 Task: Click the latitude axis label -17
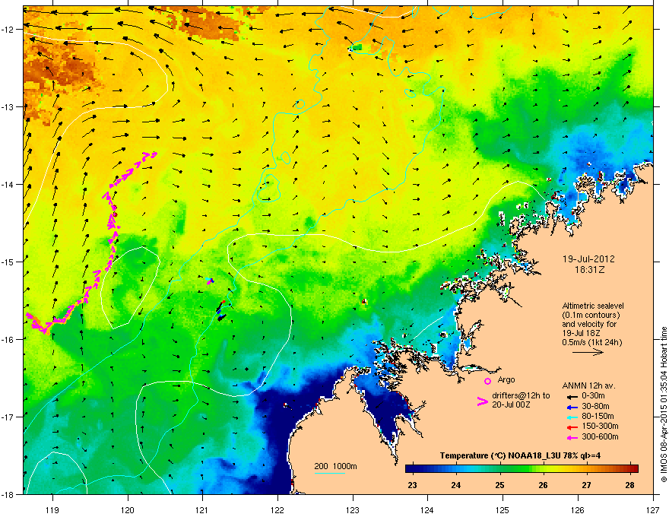9,417
